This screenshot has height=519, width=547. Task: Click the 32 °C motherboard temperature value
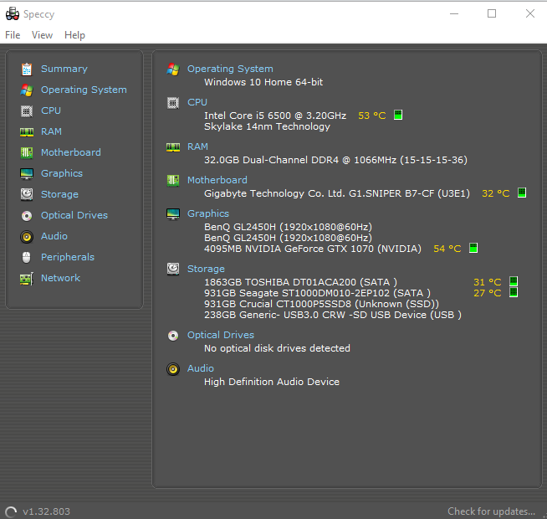(496, 193)
